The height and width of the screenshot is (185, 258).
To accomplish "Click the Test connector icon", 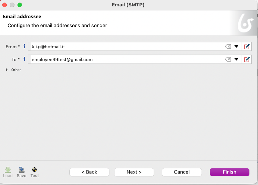I will pos(35,172).
